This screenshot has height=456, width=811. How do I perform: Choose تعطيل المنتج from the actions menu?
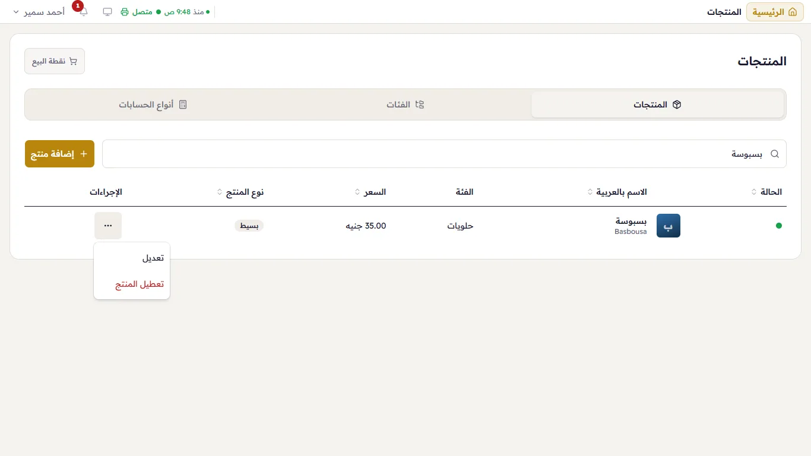(x=132, y=284)
